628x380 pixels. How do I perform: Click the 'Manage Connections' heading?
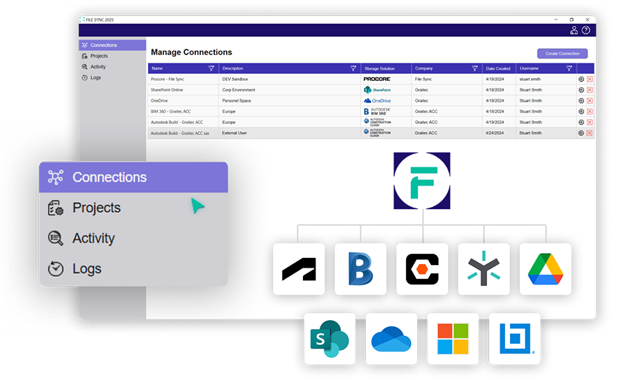pyautogui.click(x=191, y=52)
